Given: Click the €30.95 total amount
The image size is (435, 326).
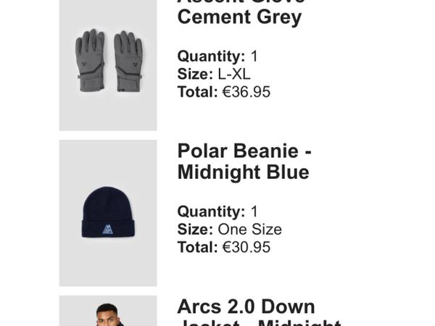Looking at the screenshot, I should (x=246, y=247).
